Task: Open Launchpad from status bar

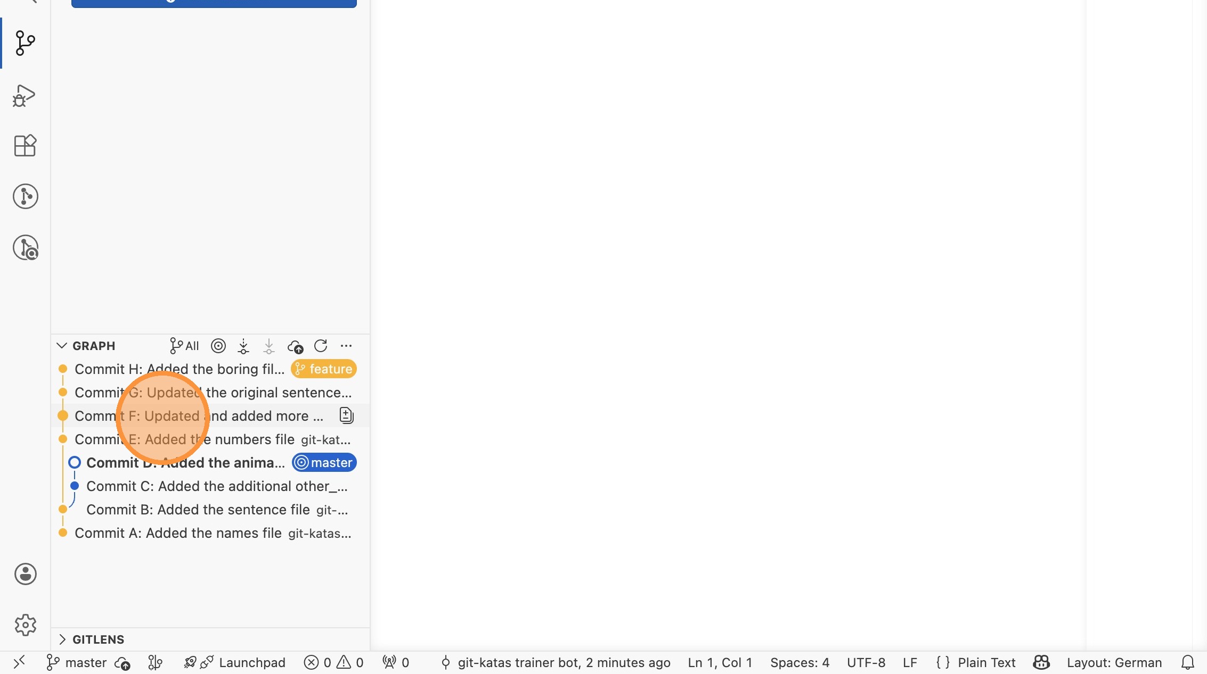Action: (x=251, y=662)
